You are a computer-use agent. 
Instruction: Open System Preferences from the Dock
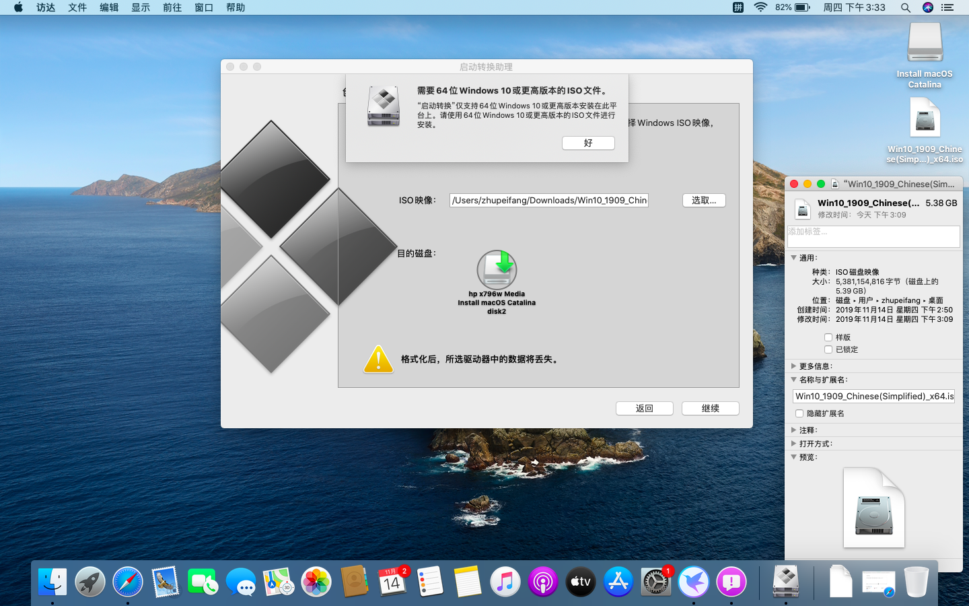tap(655, 582)
